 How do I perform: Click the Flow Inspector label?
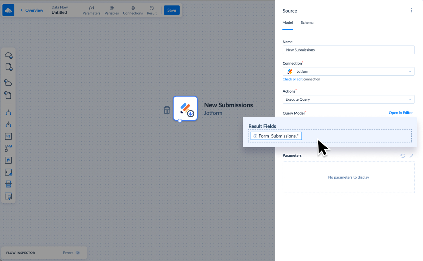21,253
